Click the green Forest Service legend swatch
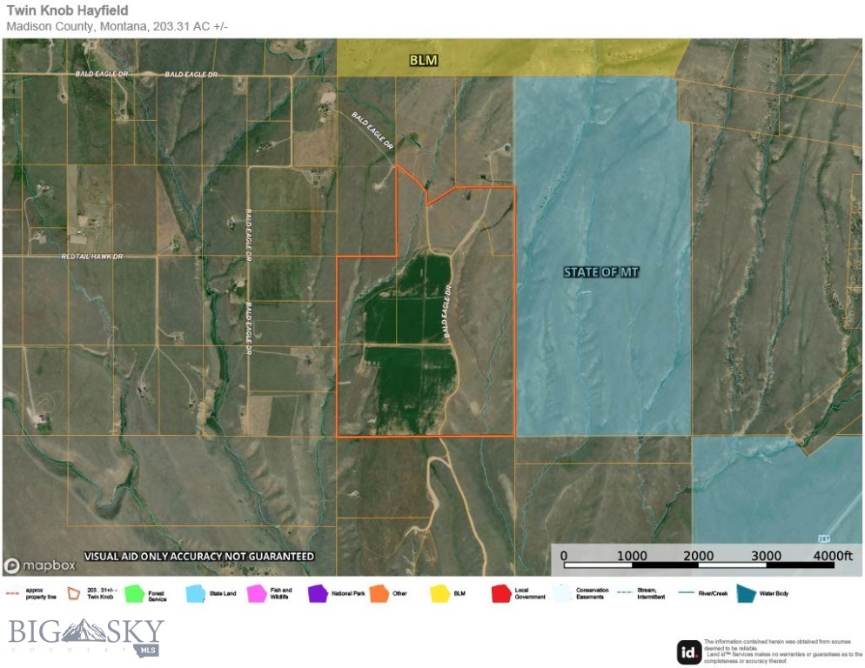Screen dimensions: 865x668 pyautogui.click(x=136, y=594)
